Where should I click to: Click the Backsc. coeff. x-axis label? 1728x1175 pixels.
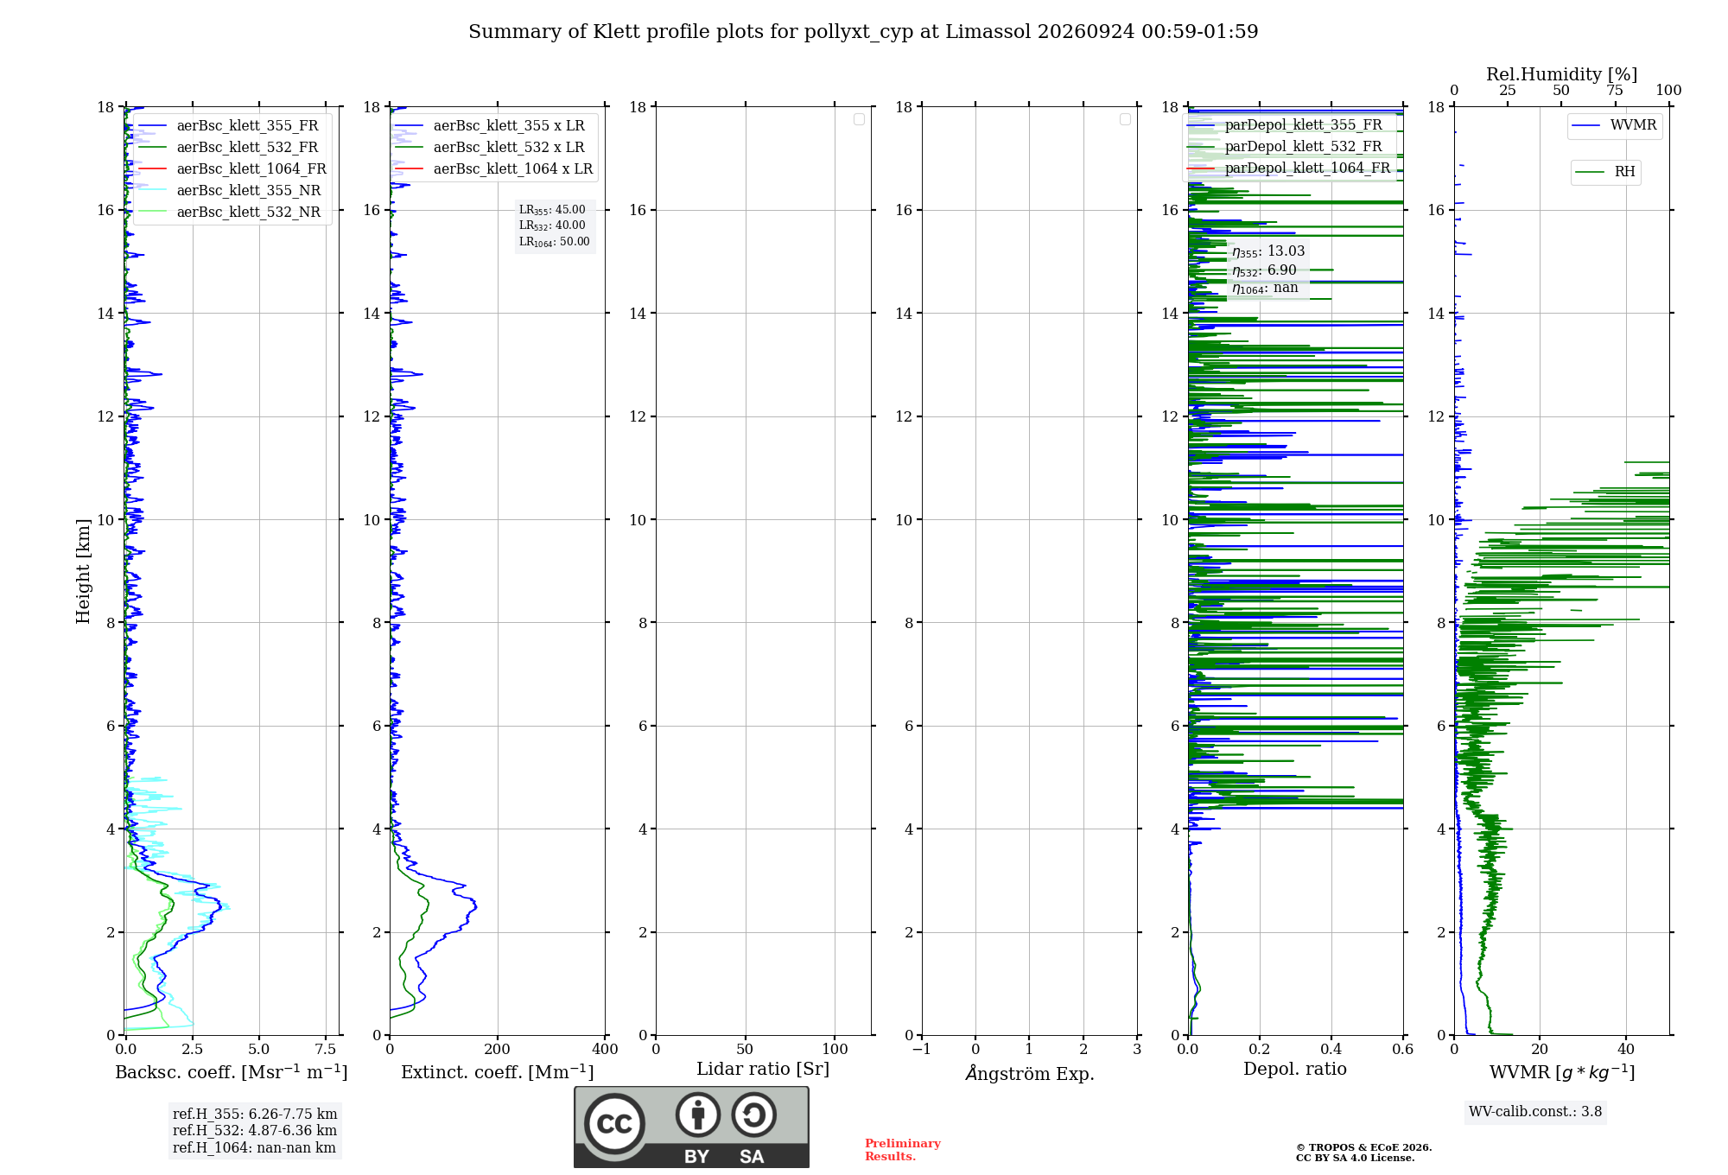click(x=232, y=1072)
